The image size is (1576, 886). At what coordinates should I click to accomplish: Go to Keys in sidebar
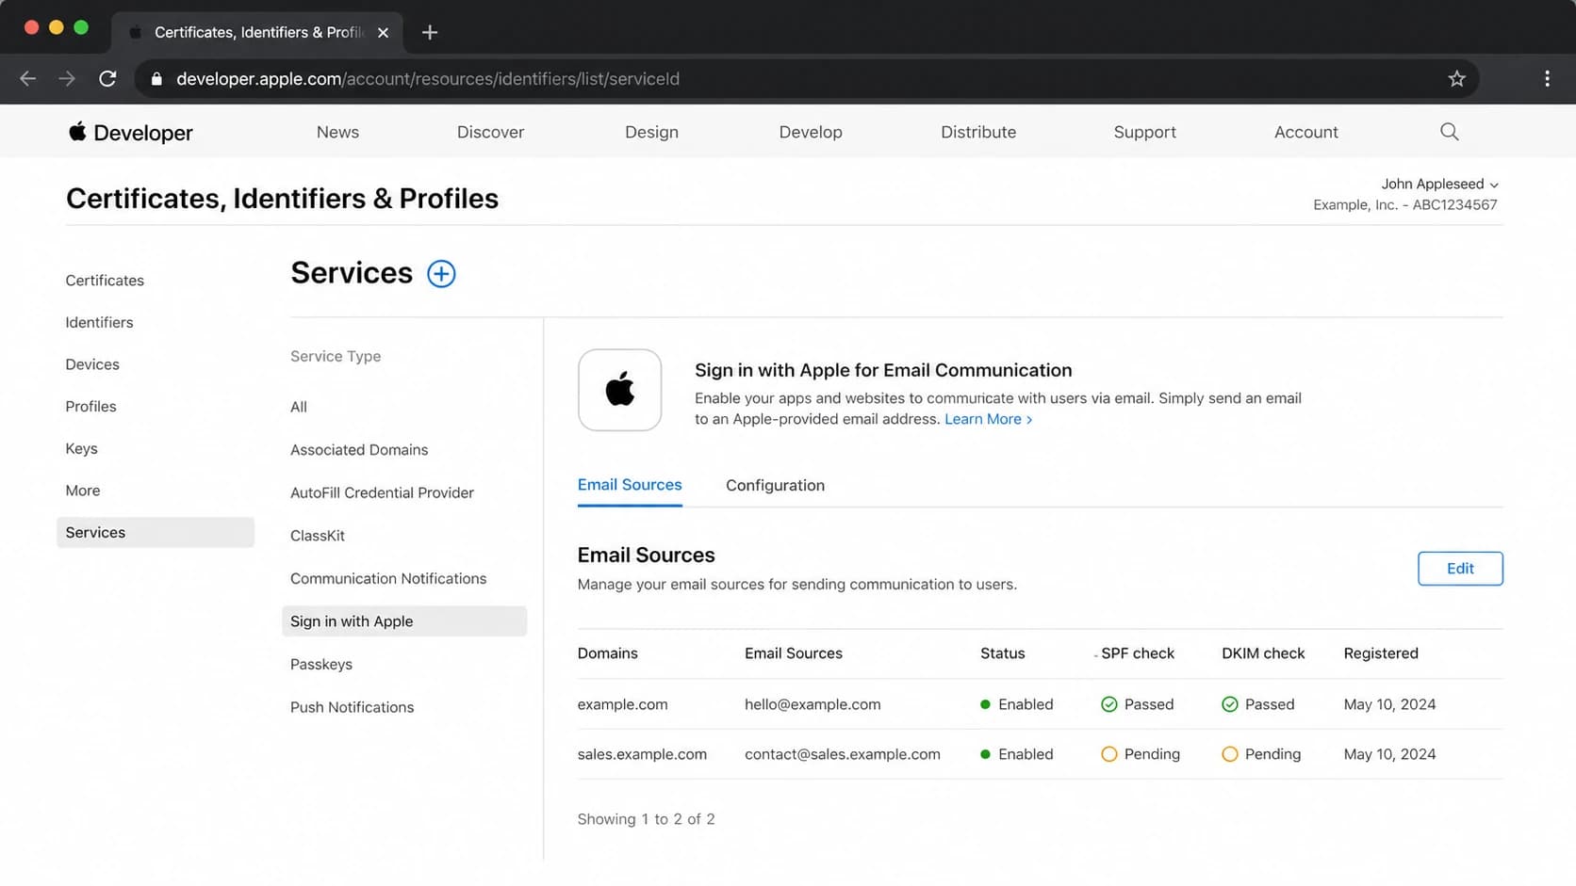click(x=81, y=449)
